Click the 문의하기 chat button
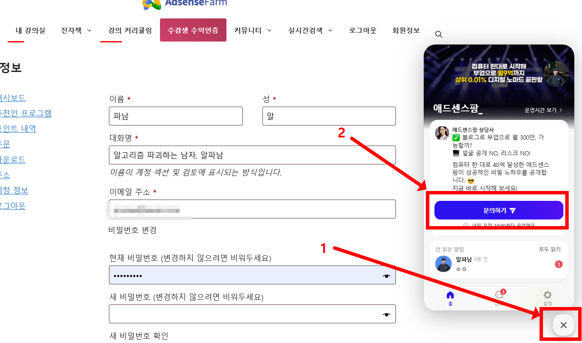Viewport: 582px width, 343px height. pyautogui.click(x=499, y=210)
